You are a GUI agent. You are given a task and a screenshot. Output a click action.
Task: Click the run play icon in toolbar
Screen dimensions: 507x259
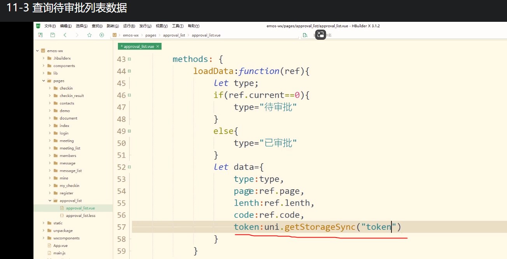(x=102, y=35)
